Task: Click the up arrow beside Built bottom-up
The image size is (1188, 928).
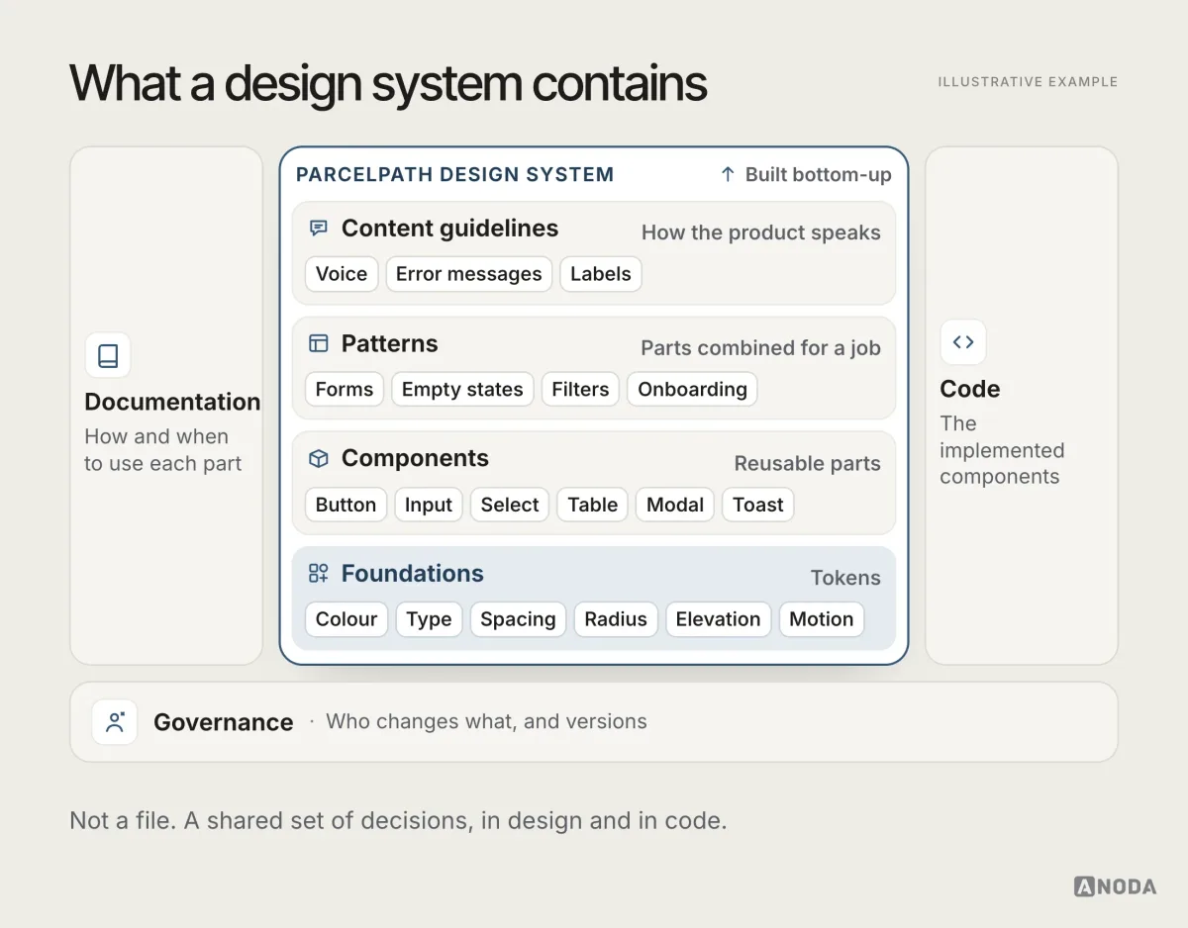Action: click(728, 175)
